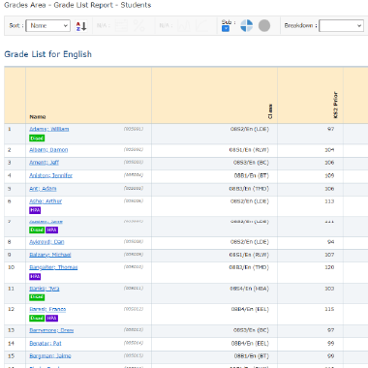Click class cell 08S3/En (BC) for Ament

[x=251, y=163]
